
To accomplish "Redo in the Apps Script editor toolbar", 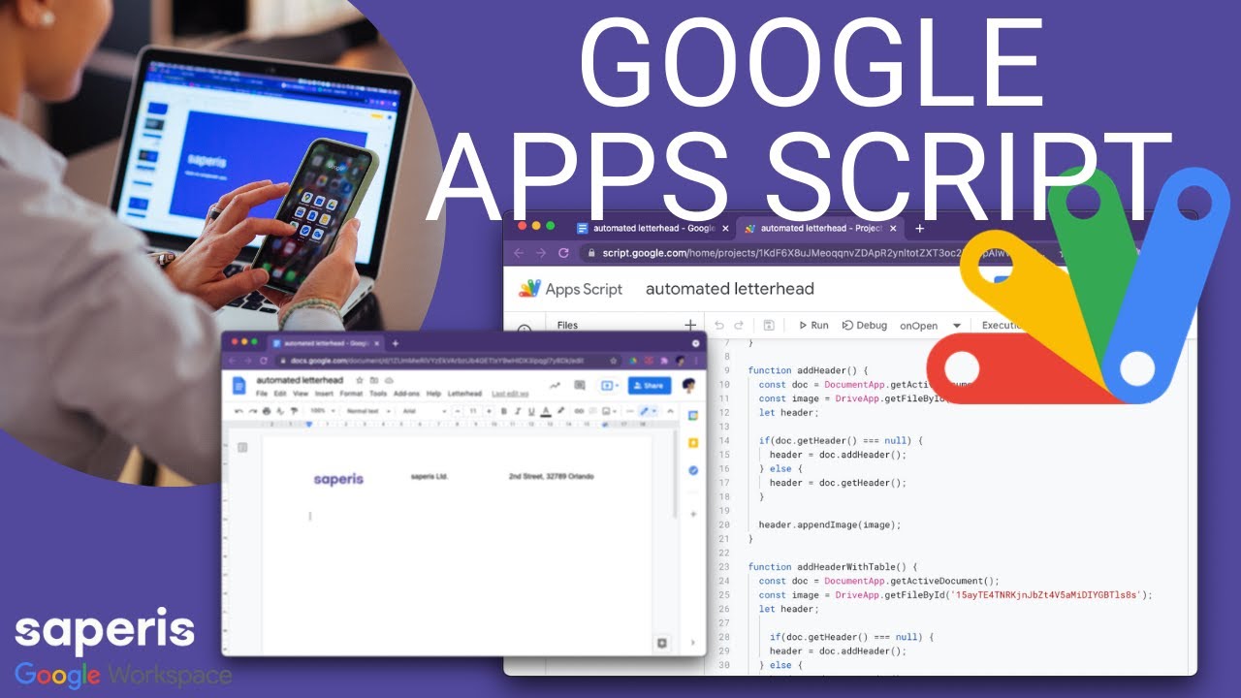I will (740, 326).
